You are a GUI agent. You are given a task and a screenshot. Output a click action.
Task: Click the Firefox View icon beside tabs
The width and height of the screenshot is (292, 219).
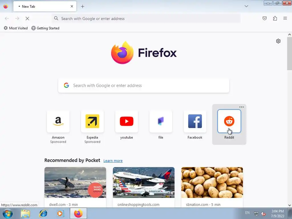tap(6, 6)
